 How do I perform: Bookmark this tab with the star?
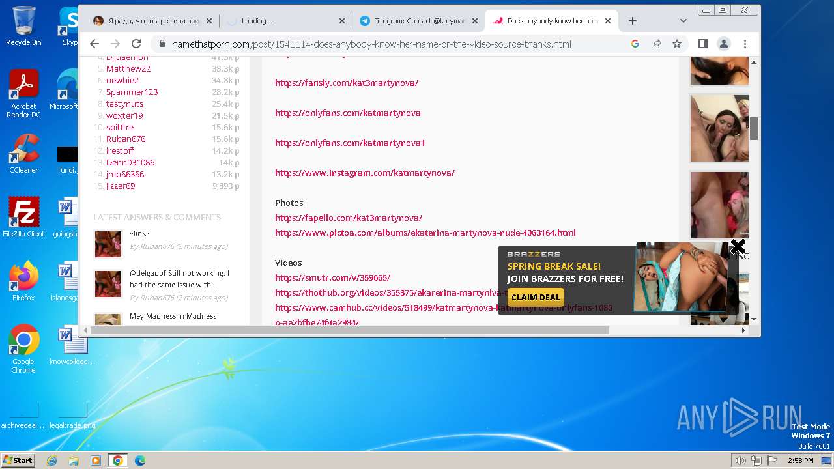(x=677, y=44)
